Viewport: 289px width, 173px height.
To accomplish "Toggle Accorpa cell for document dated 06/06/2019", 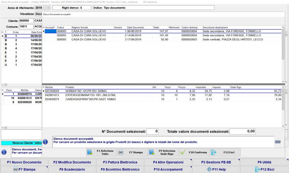I will point(50,31).
